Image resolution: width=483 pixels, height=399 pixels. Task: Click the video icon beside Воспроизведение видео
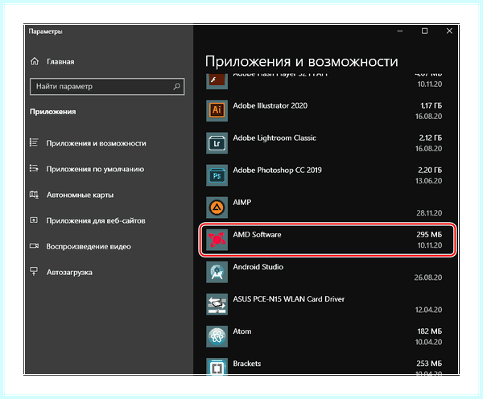[34, 245]
